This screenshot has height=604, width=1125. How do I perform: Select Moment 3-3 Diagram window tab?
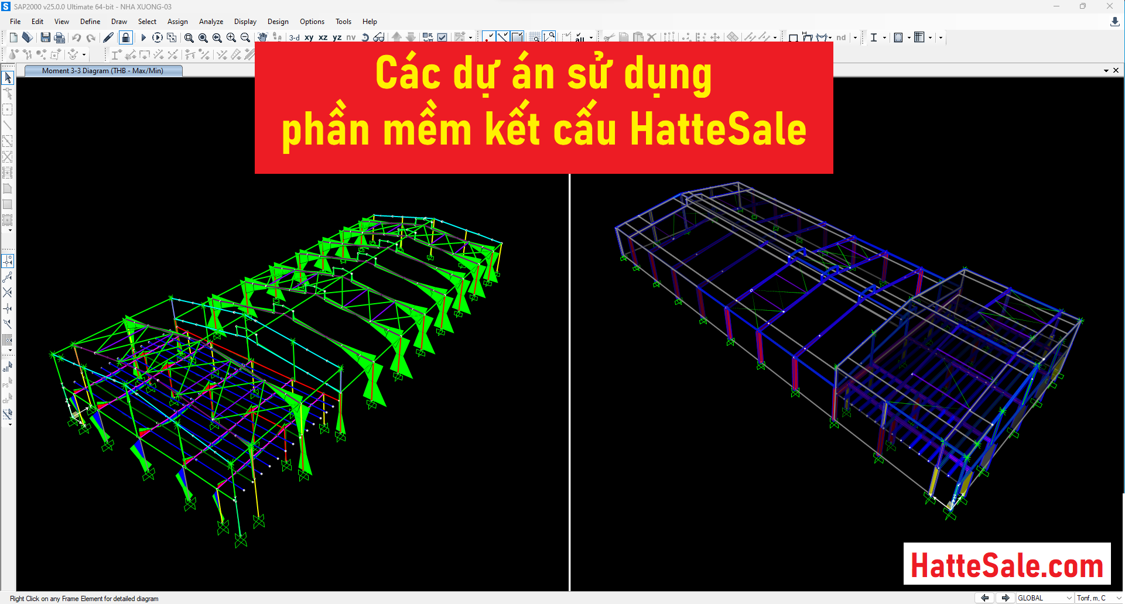click(x=103, y=71)
